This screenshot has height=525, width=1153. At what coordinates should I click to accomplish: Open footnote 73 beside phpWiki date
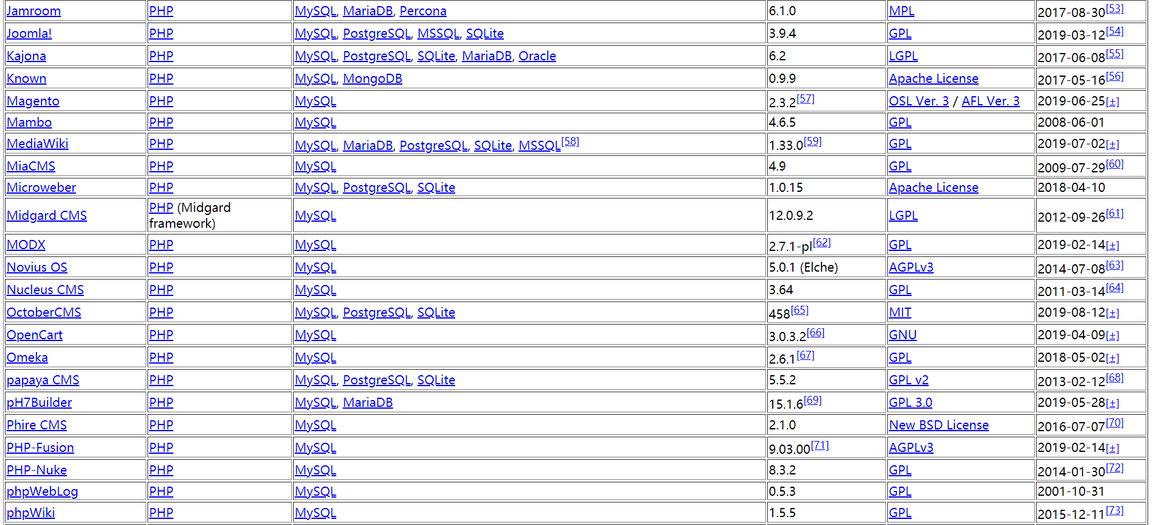(x=1115, y=510)
